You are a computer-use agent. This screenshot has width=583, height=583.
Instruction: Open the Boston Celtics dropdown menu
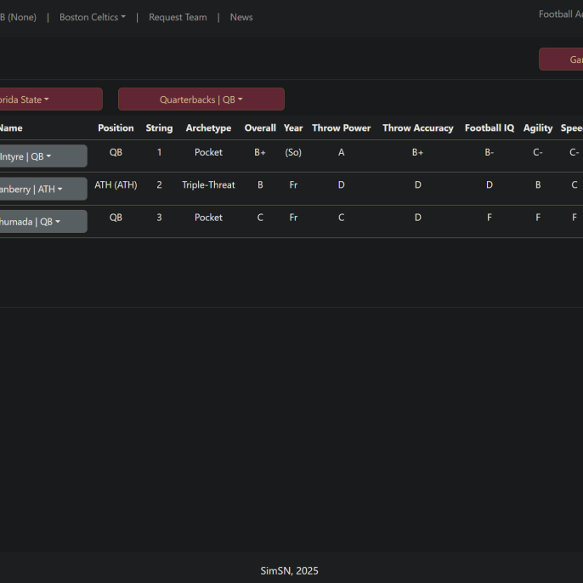[93, 17]
